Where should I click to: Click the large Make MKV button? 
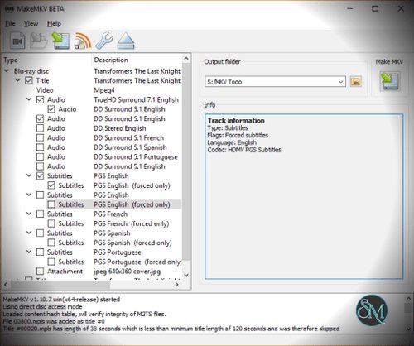[389, 81]
